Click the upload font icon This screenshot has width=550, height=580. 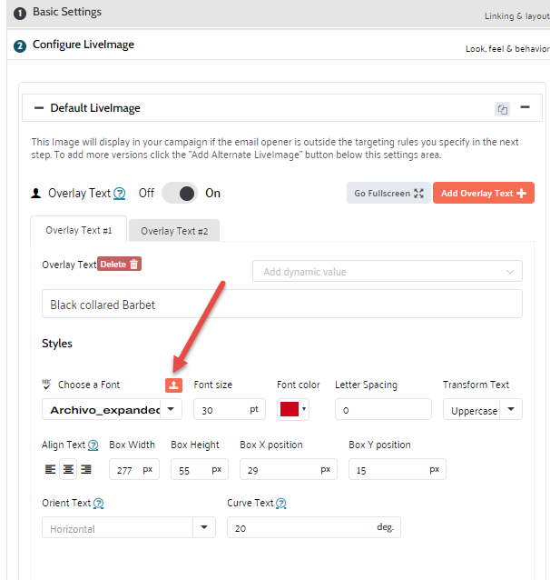(x=173, y=385)
